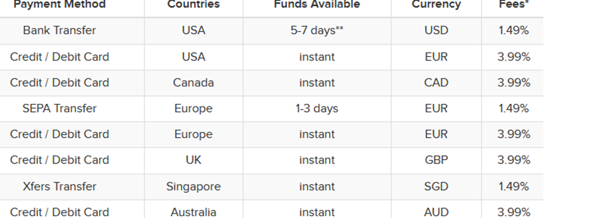Click the Australia country cell
The image size is (600, 218).
(194, 212)
